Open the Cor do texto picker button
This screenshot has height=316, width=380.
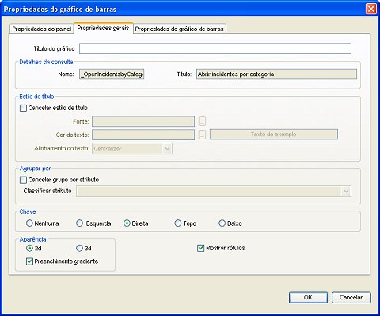(202, 135)
